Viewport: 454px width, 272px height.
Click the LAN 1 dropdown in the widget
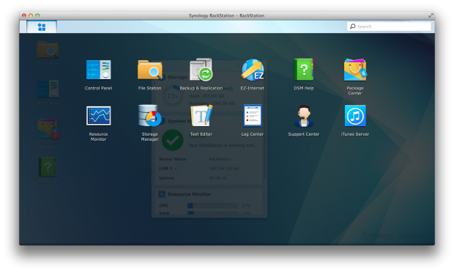pos(168,169)
